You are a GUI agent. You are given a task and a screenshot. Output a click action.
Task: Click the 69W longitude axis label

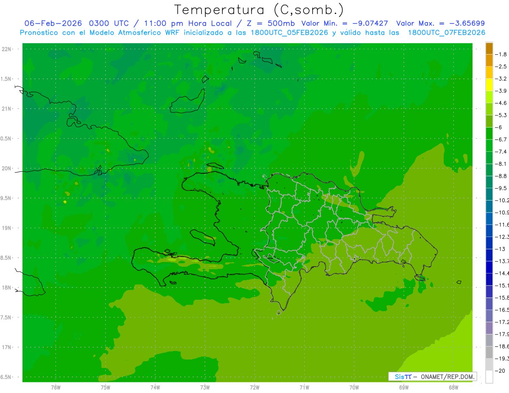pos(404,387)
